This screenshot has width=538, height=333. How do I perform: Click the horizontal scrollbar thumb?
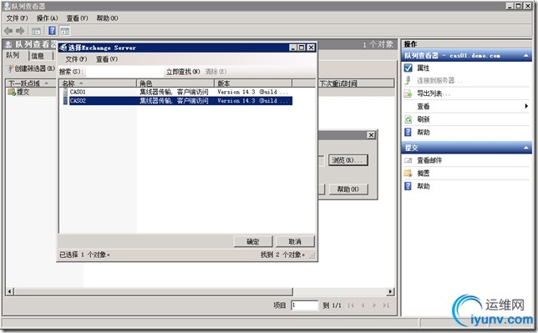(154, 291)
